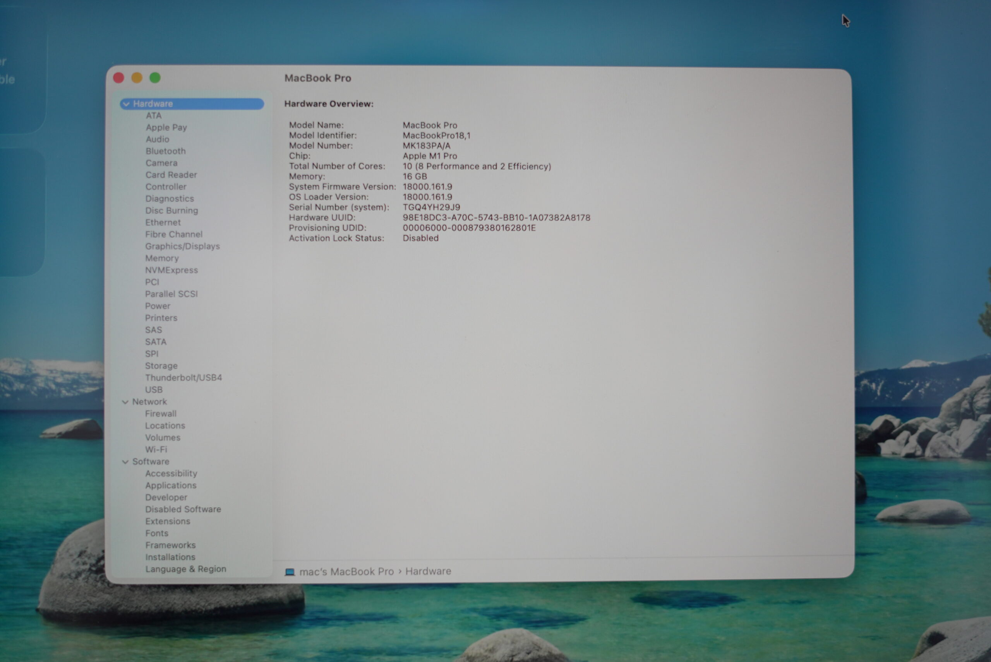Collapse the Hardware section chevron
This screenshot has width=991, height=662.
click(x=126, y=104)
